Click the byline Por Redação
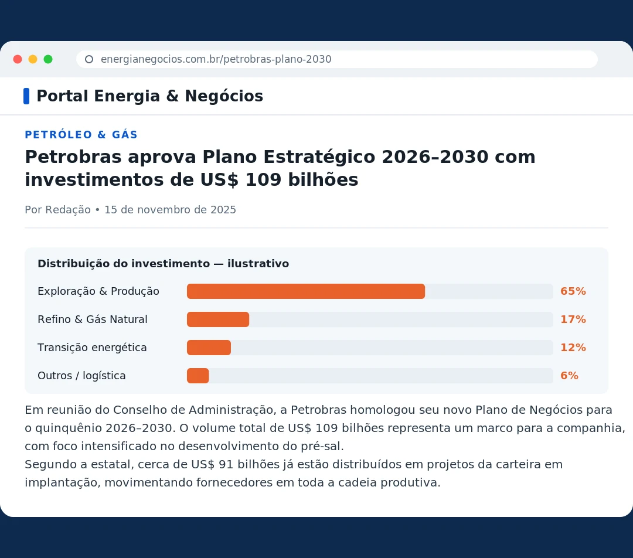This screenshot has width=633, height=558. coord(57,210)
